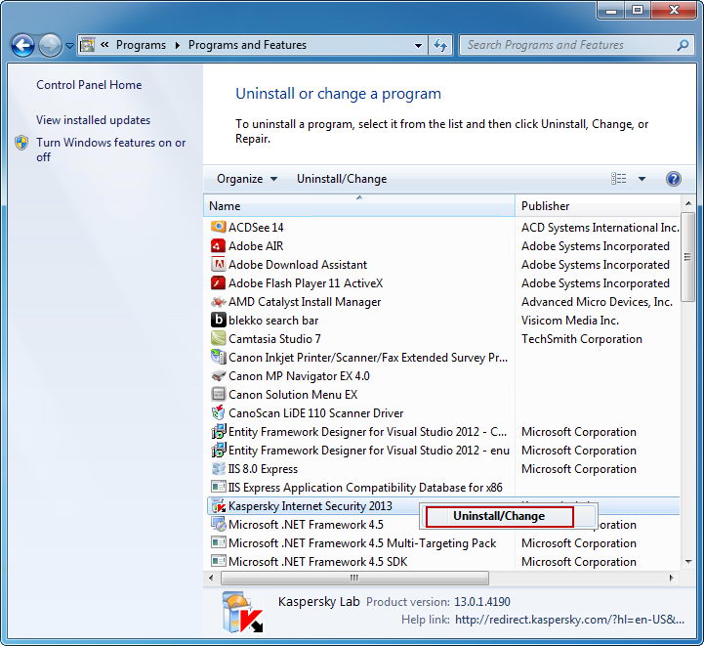
Task: Select the Adobe AIR row text
Action: (256, 246)
